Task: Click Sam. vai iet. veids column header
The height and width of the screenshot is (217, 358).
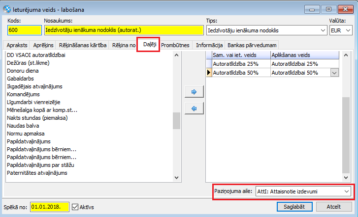Action: click(x=241, y=55)
